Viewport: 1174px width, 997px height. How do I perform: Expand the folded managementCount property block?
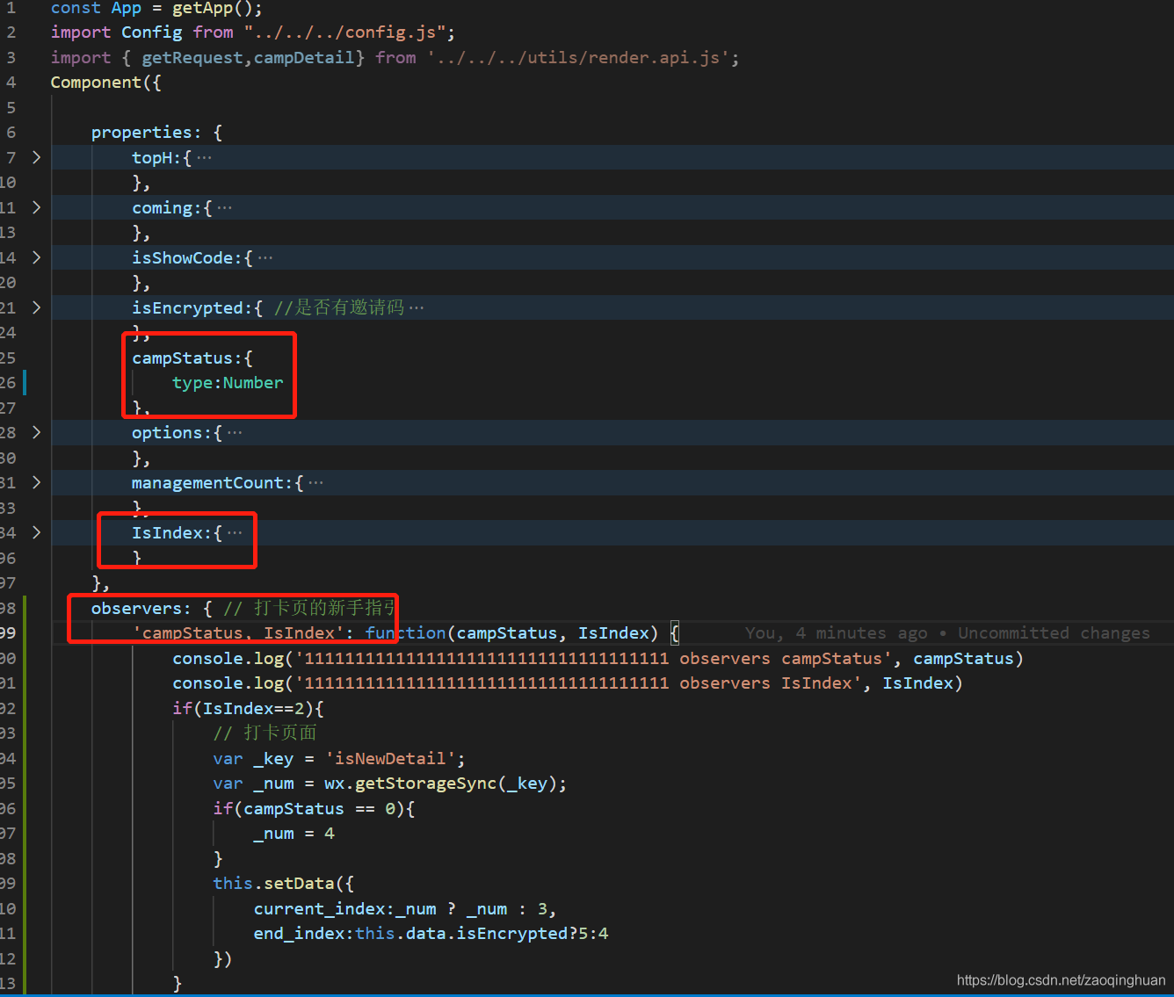click(x=36, y=482)
